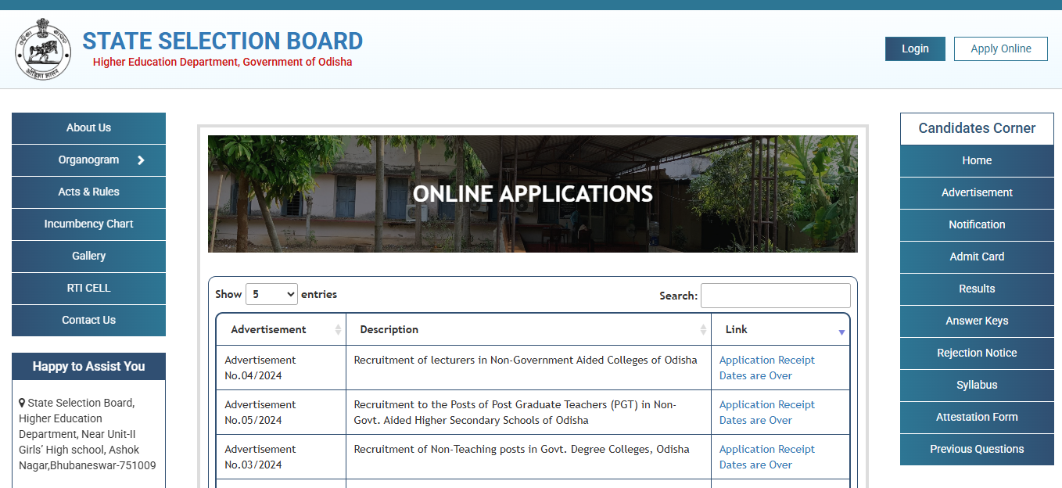Screen dimensions: 1062x488
Task: Select 5 in the entries combo box
Action: (271, 293)
